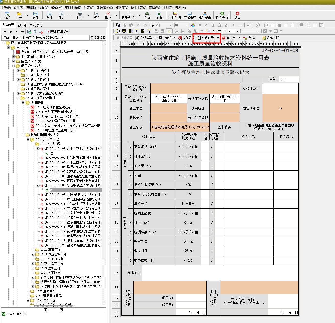This screenshot has height=323, width=335.
Task: Open the font size 10 dropdown
Action: pos(187,25)
